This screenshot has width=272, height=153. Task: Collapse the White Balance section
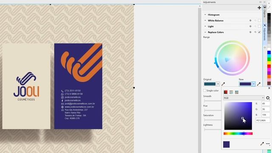pos(205,20)
